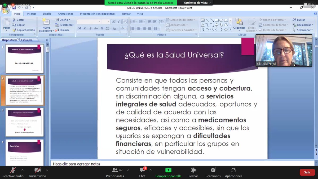Click the Organizar icon
The width and height of the screenshot is (318, 179).
pos(239,22)
